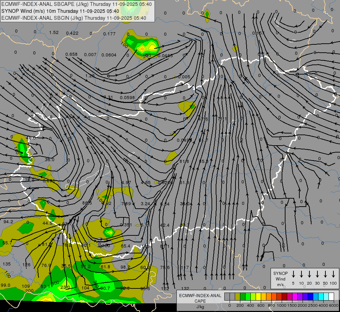Click map value '0.177'

tap(109, 34)
